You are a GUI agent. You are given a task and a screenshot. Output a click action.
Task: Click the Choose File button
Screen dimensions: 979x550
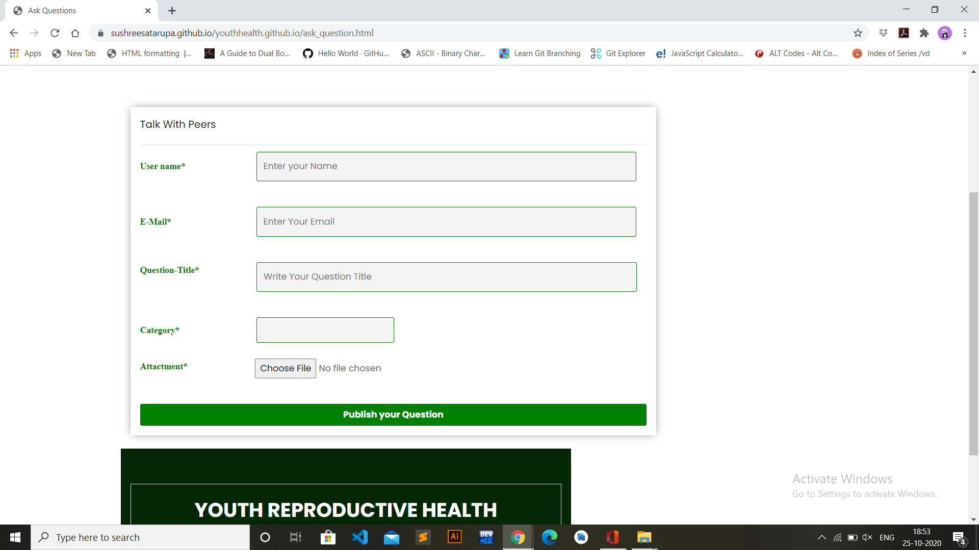pyautogui.click(x=285, y=368)
